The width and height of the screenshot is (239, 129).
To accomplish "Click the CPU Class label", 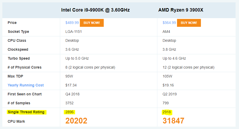I will click(x=17, y=40).
